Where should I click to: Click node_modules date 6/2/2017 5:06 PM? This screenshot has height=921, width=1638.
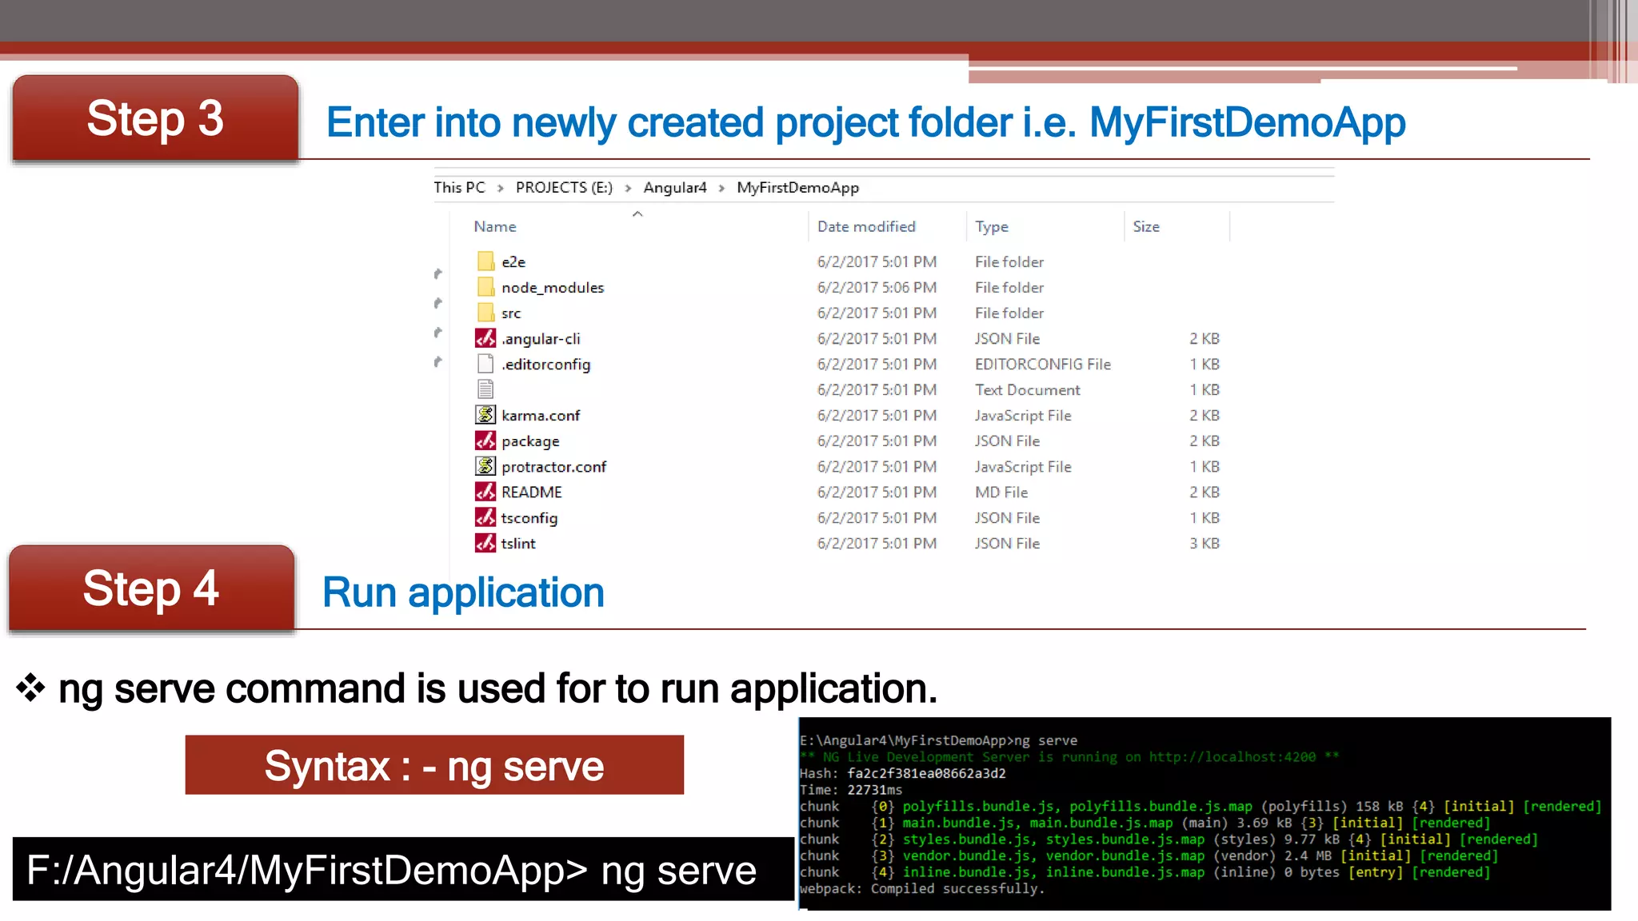pos(877,287)
